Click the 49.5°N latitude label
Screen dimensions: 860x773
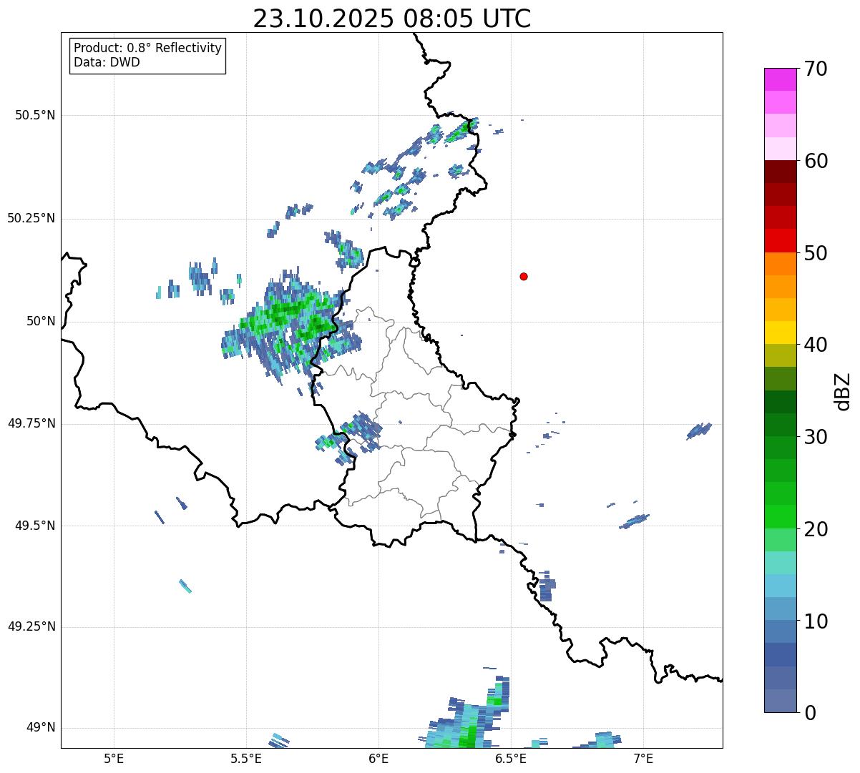coord(34,526)
